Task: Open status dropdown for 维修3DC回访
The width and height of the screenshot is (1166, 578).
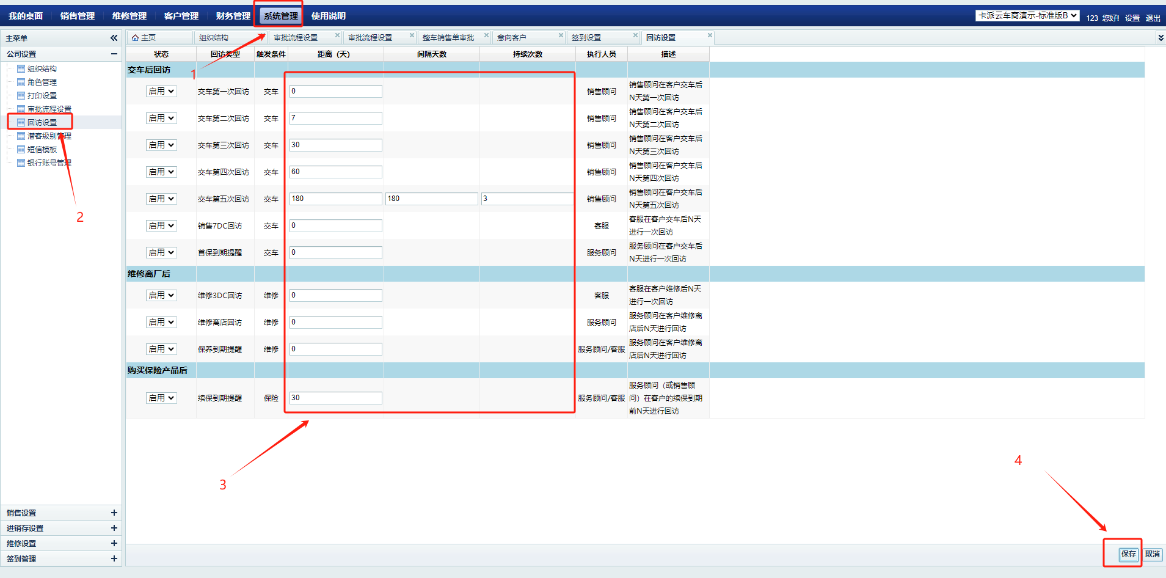Action: 161,296
